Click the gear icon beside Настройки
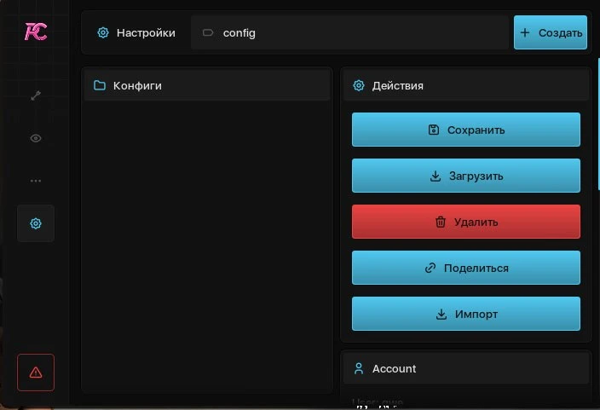 pos(103,33)
